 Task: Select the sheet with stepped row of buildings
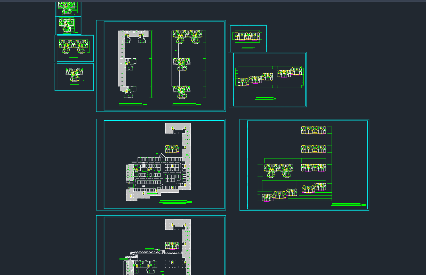coord(268,80)
